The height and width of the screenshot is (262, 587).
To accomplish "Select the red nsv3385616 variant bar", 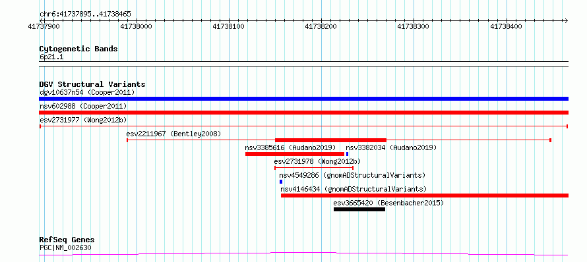I will pyautogui.click(x=295, y=154).
